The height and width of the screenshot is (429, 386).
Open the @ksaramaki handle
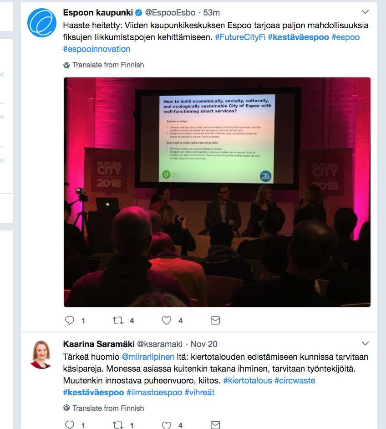160,344
